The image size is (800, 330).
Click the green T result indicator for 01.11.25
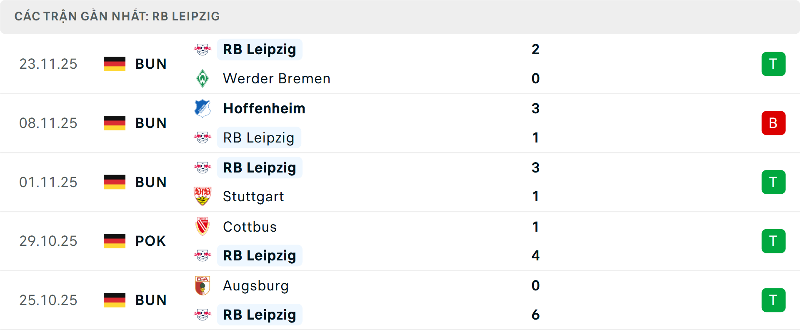tap(774, 182)
